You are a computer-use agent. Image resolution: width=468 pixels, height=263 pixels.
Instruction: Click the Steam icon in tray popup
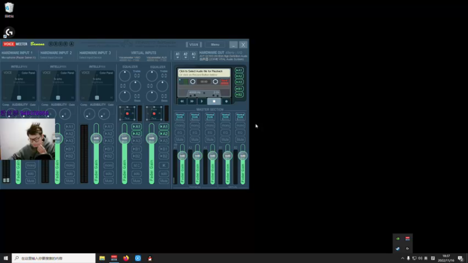point(398,248)
